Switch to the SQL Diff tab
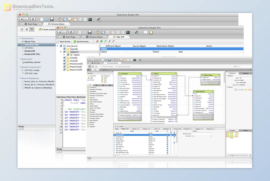 [119, 37]
